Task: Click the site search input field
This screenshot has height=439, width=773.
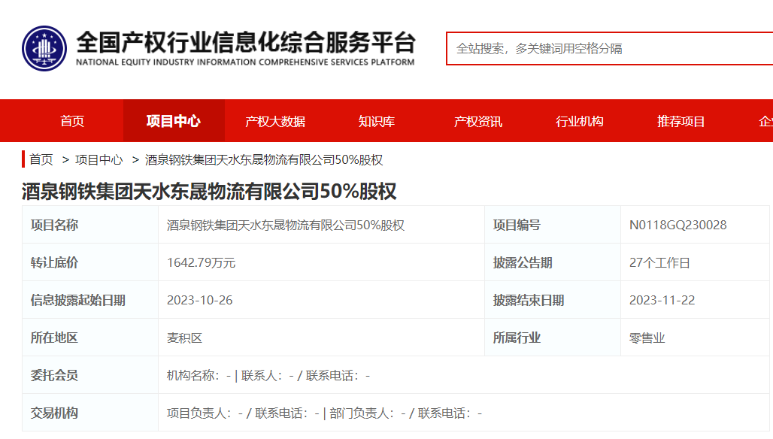Action: 610,48
